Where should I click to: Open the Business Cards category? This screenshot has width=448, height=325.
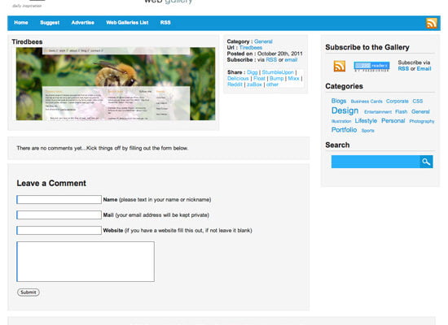[x=367, y=102]
